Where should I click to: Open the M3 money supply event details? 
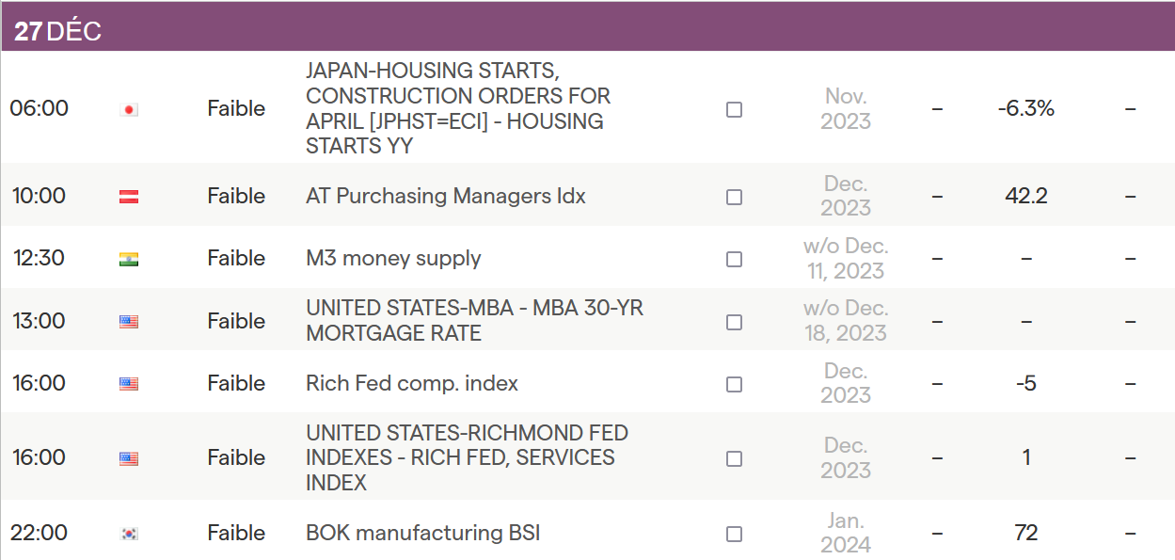(393, 258)
